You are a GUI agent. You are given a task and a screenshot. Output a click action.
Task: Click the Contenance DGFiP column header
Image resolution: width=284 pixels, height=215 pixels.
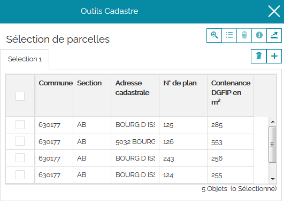pos(231,93)
